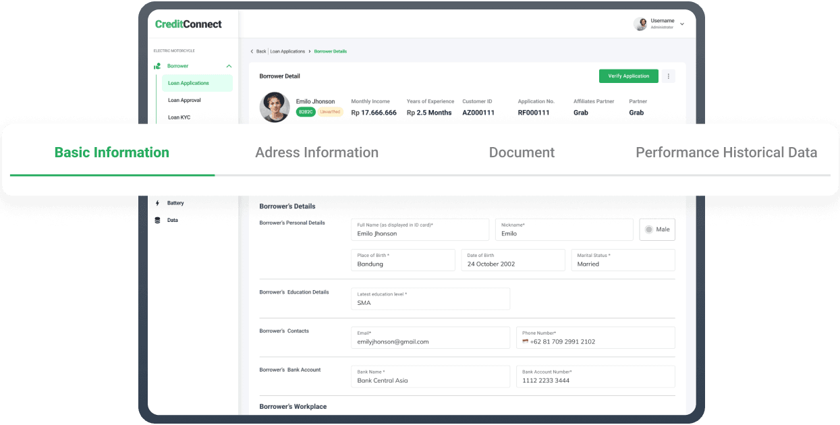Click the Bank Name input field

(x=430, y=376)
